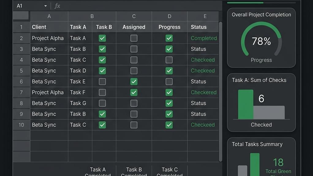Screen dimensions: 313x176
Task: Click the spreadsheet vertical scrollbar
Action: pyautogui.click(x=221, y=92)
